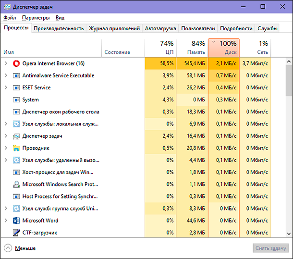The image size is (293, 259).
Task: Click the Task Manager title bar icon
Action: coord(7,7)
